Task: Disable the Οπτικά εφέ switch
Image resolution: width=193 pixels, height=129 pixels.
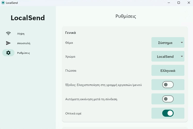Action: coord(168,113)
